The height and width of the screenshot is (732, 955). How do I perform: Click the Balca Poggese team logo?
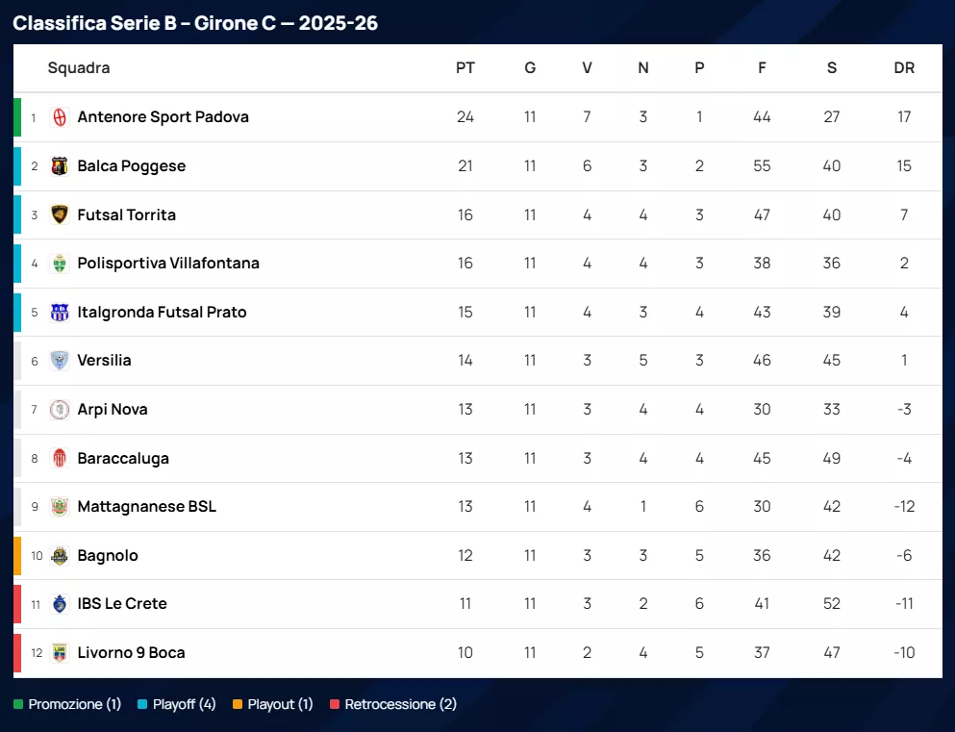click(x=60, y=166)
